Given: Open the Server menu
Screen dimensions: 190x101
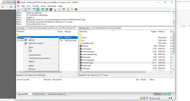Looking at the screenshot, I should coord(43,6).
